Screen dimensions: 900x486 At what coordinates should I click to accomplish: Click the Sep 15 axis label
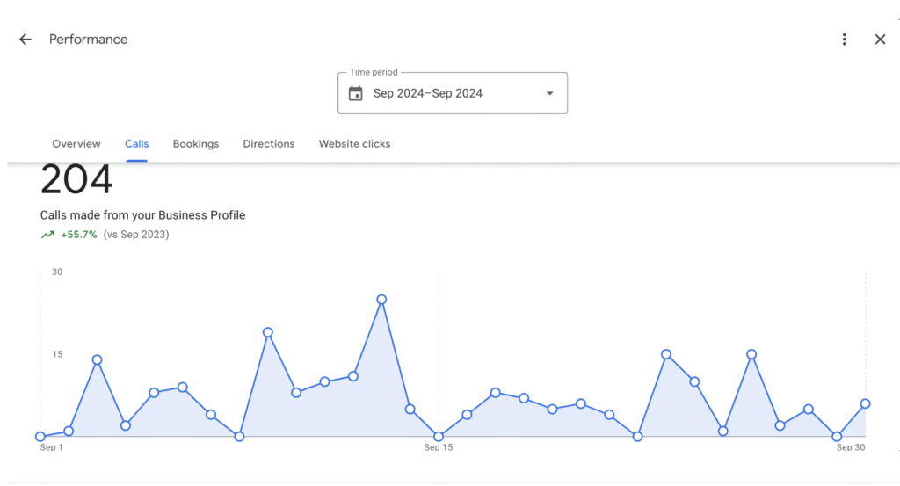[439, 447]
